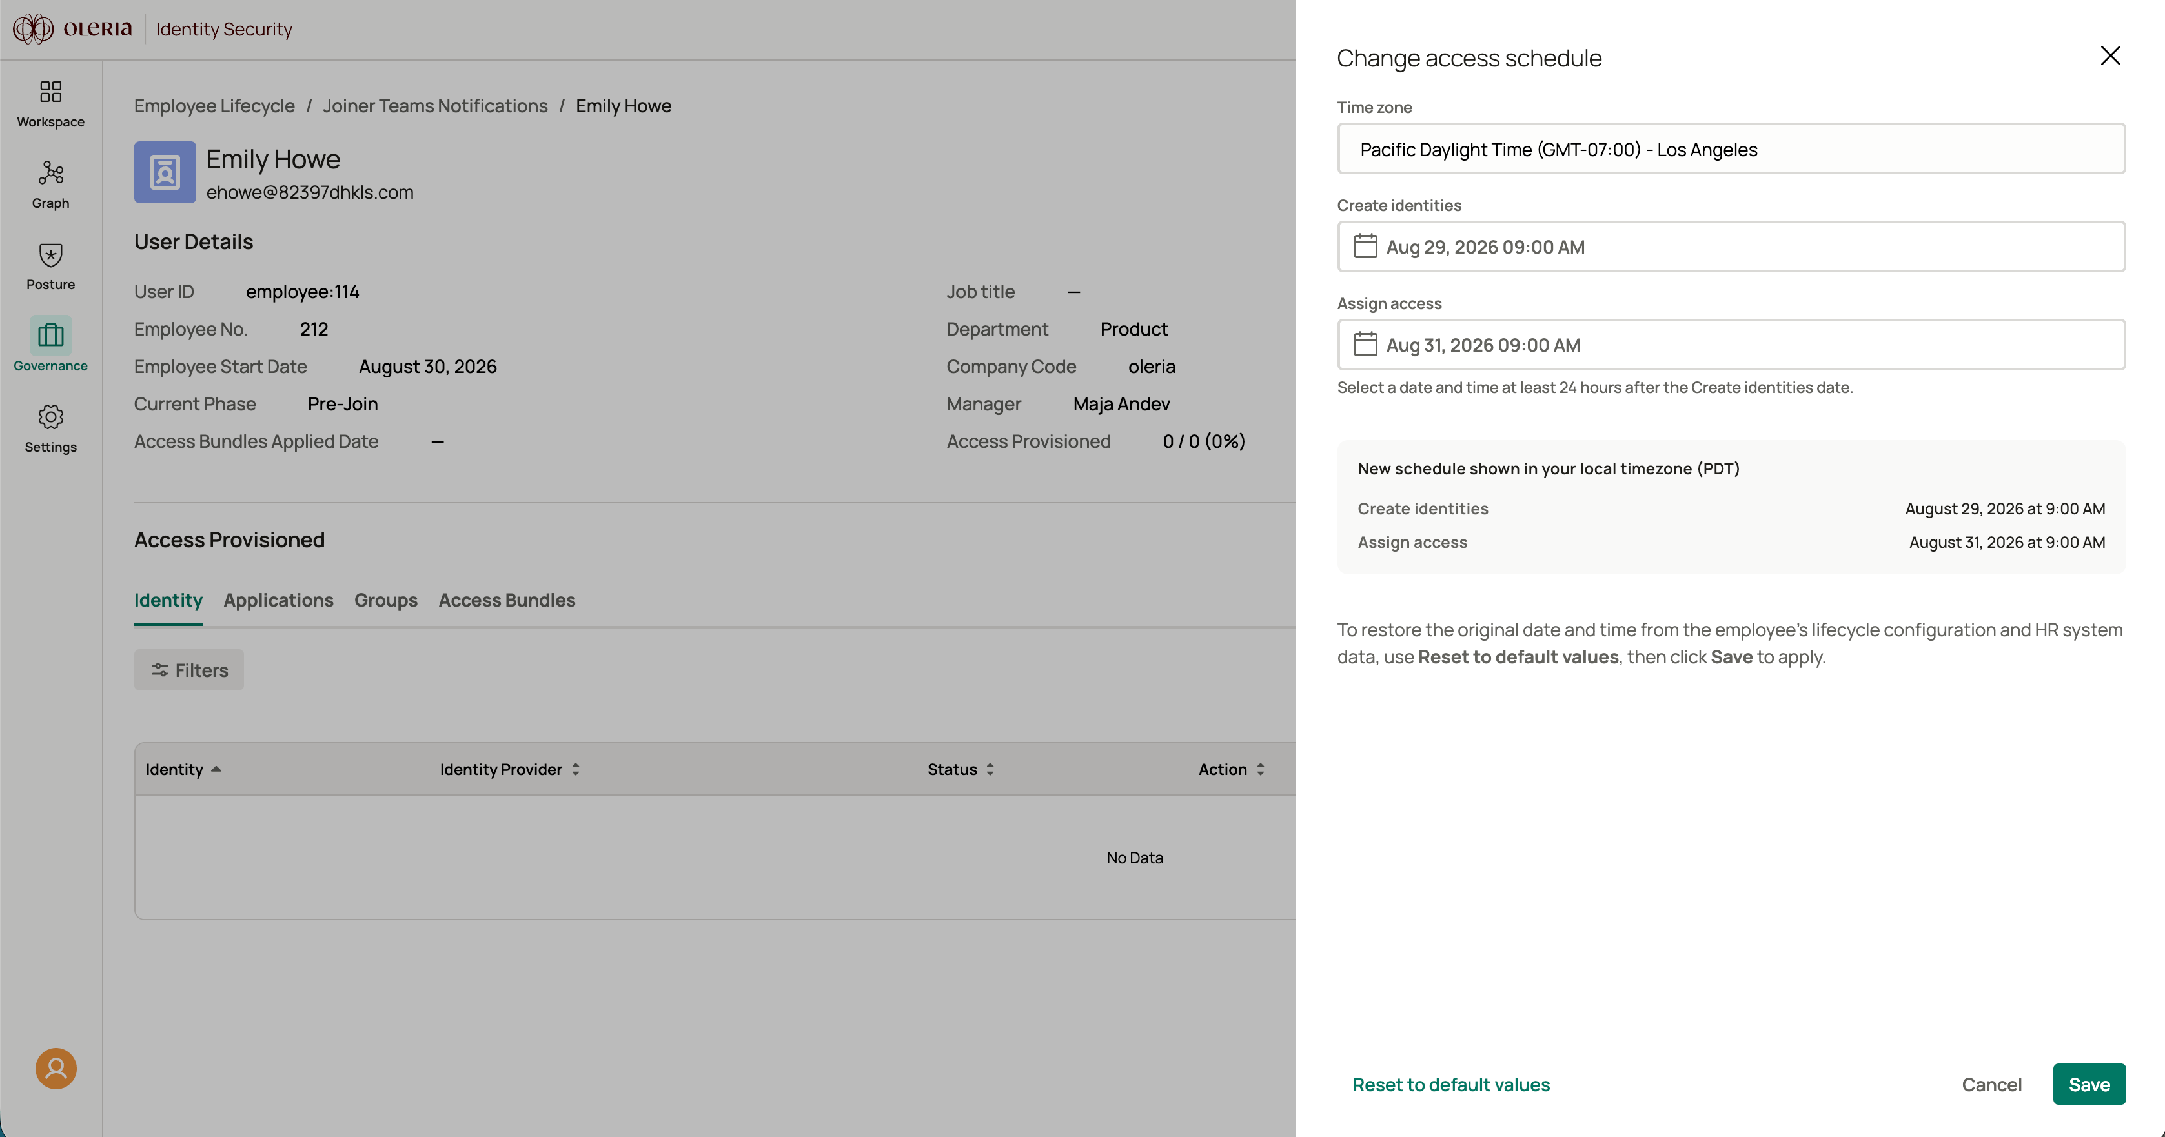Image resolution: width=2165 pixels, height=1137 pixels.
Task: Click the Access Provisioned value 0 / 0 (0%)
Action: (x=1204, y=441)
